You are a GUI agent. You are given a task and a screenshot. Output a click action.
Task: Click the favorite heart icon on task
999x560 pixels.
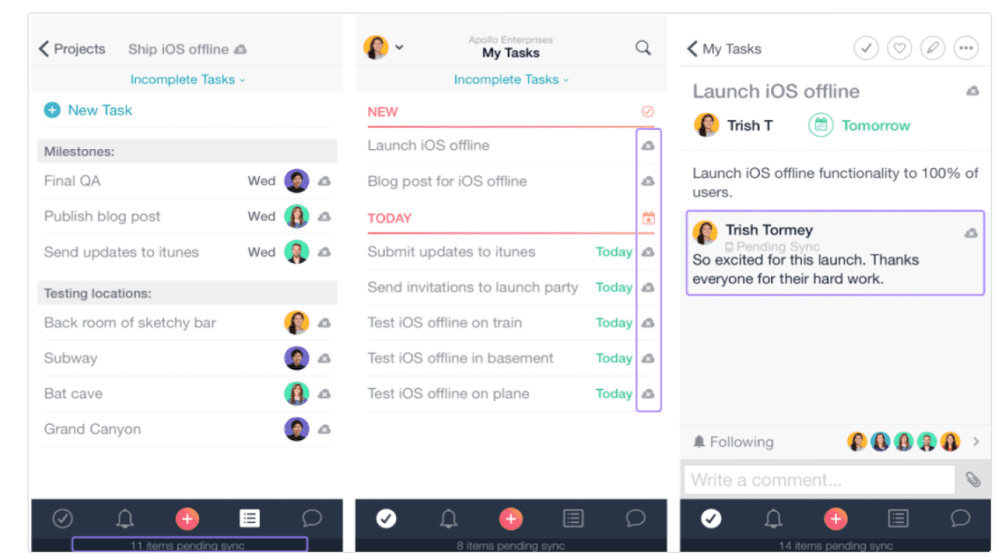pos(900,47)
